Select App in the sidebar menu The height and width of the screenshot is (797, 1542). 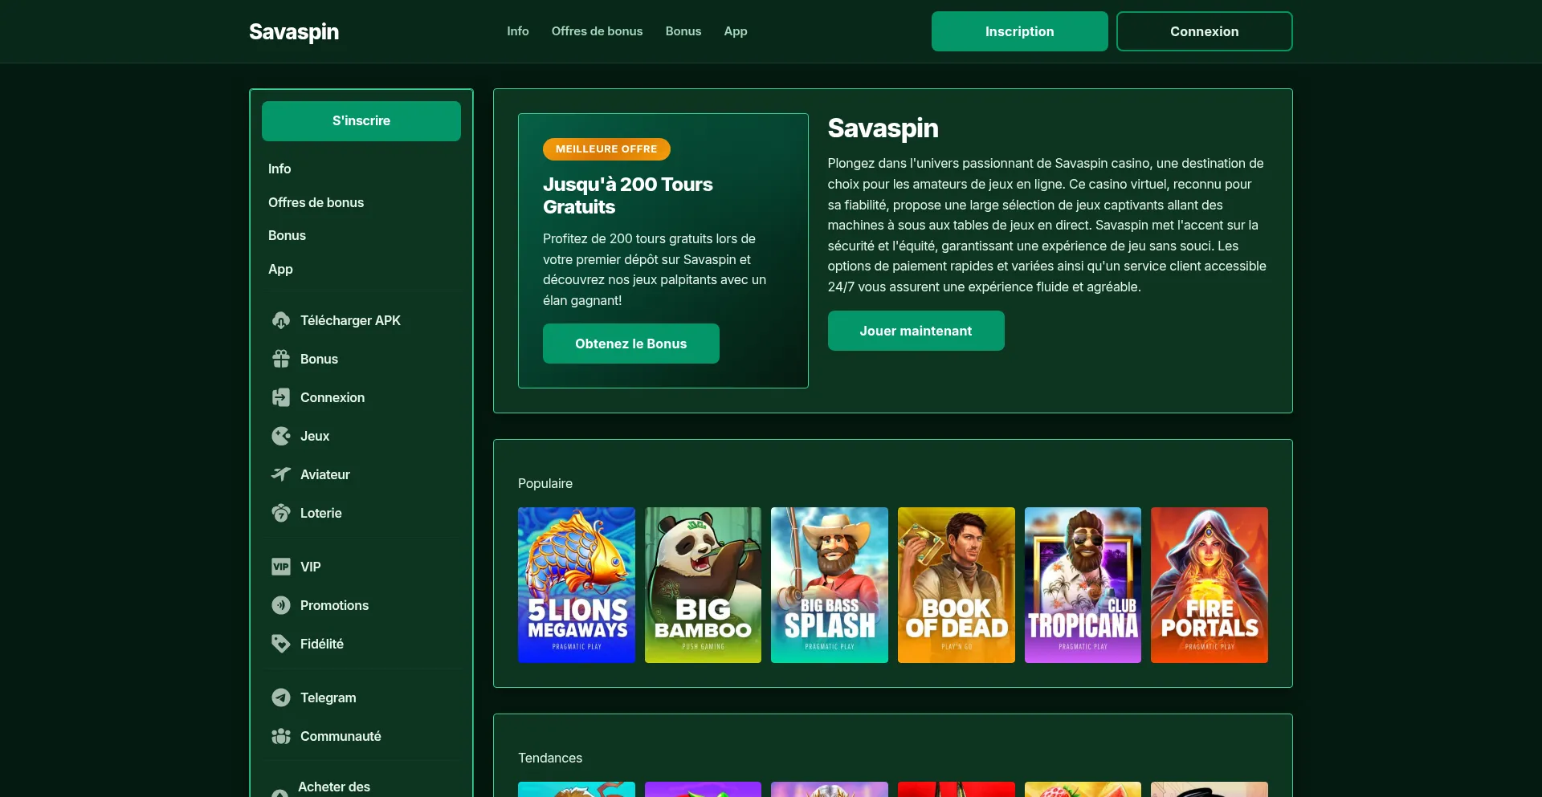tap(280, 269)
